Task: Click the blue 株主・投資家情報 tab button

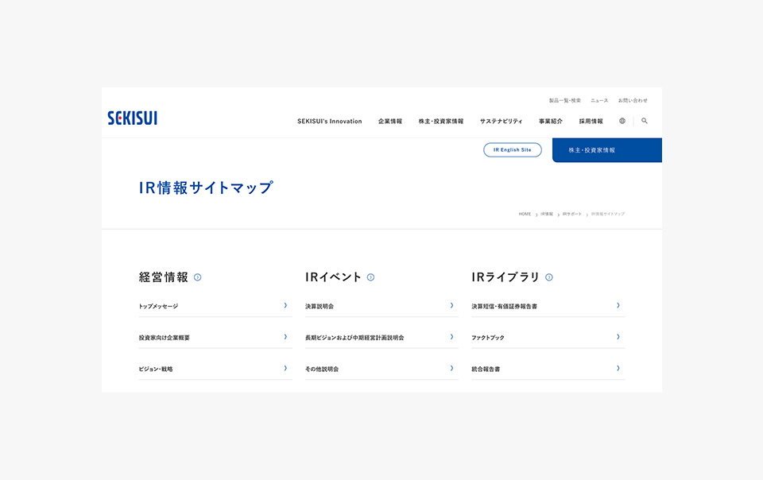Action: point(607,150)
